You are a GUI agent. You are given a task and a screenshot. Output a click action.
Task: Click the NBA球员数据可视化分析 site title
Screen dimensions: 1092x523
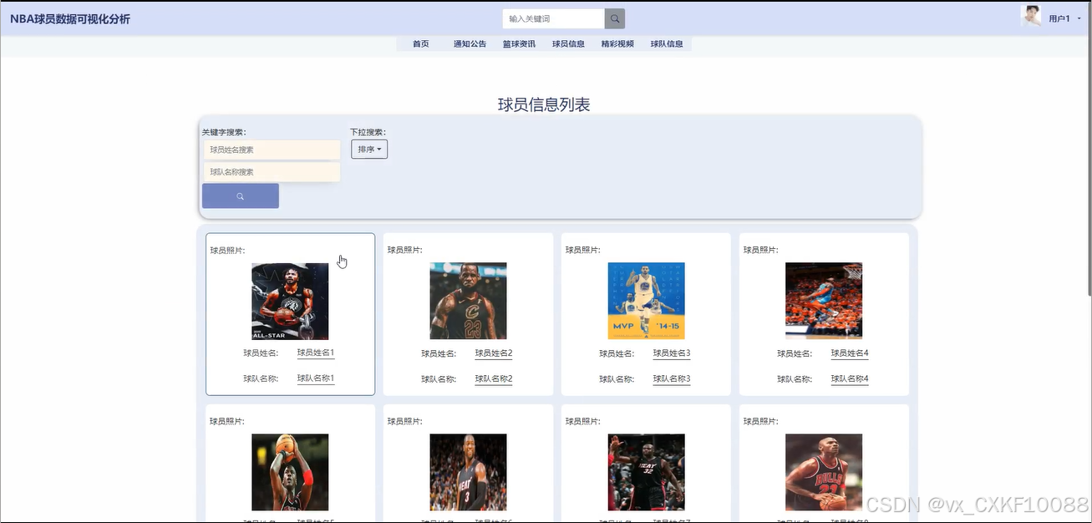70,18
